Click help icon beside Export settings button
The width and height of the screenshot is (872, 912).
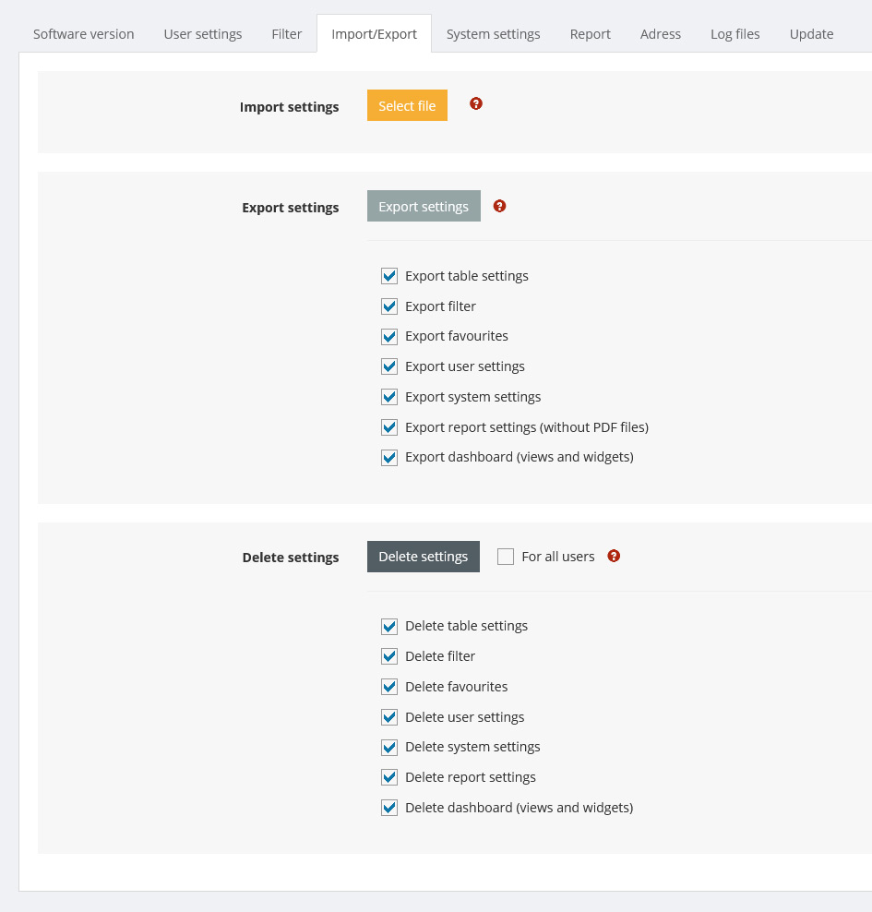pos(499,206)
